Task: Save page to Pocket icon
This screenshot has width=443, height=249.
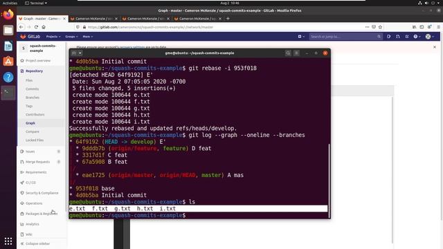Action: pos(374,27)
